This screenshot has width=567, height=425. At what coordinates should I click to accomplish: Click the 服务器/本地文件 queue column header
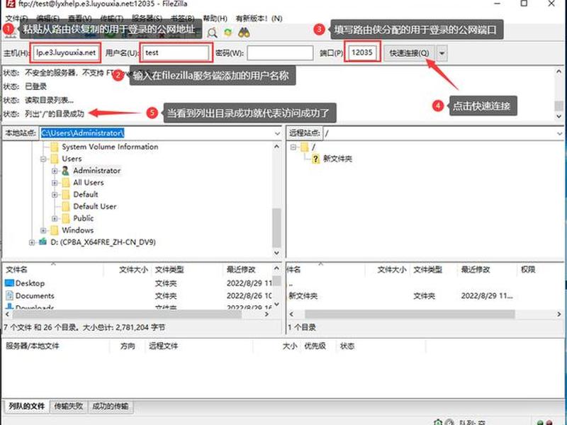[x=56, y=346]
